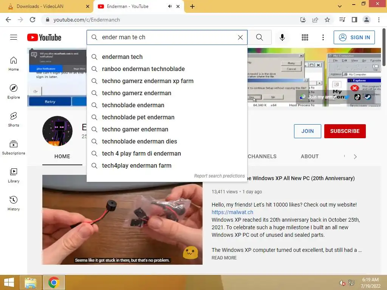
Task: Open Steam icon on the channel banner
Action: 368,97
